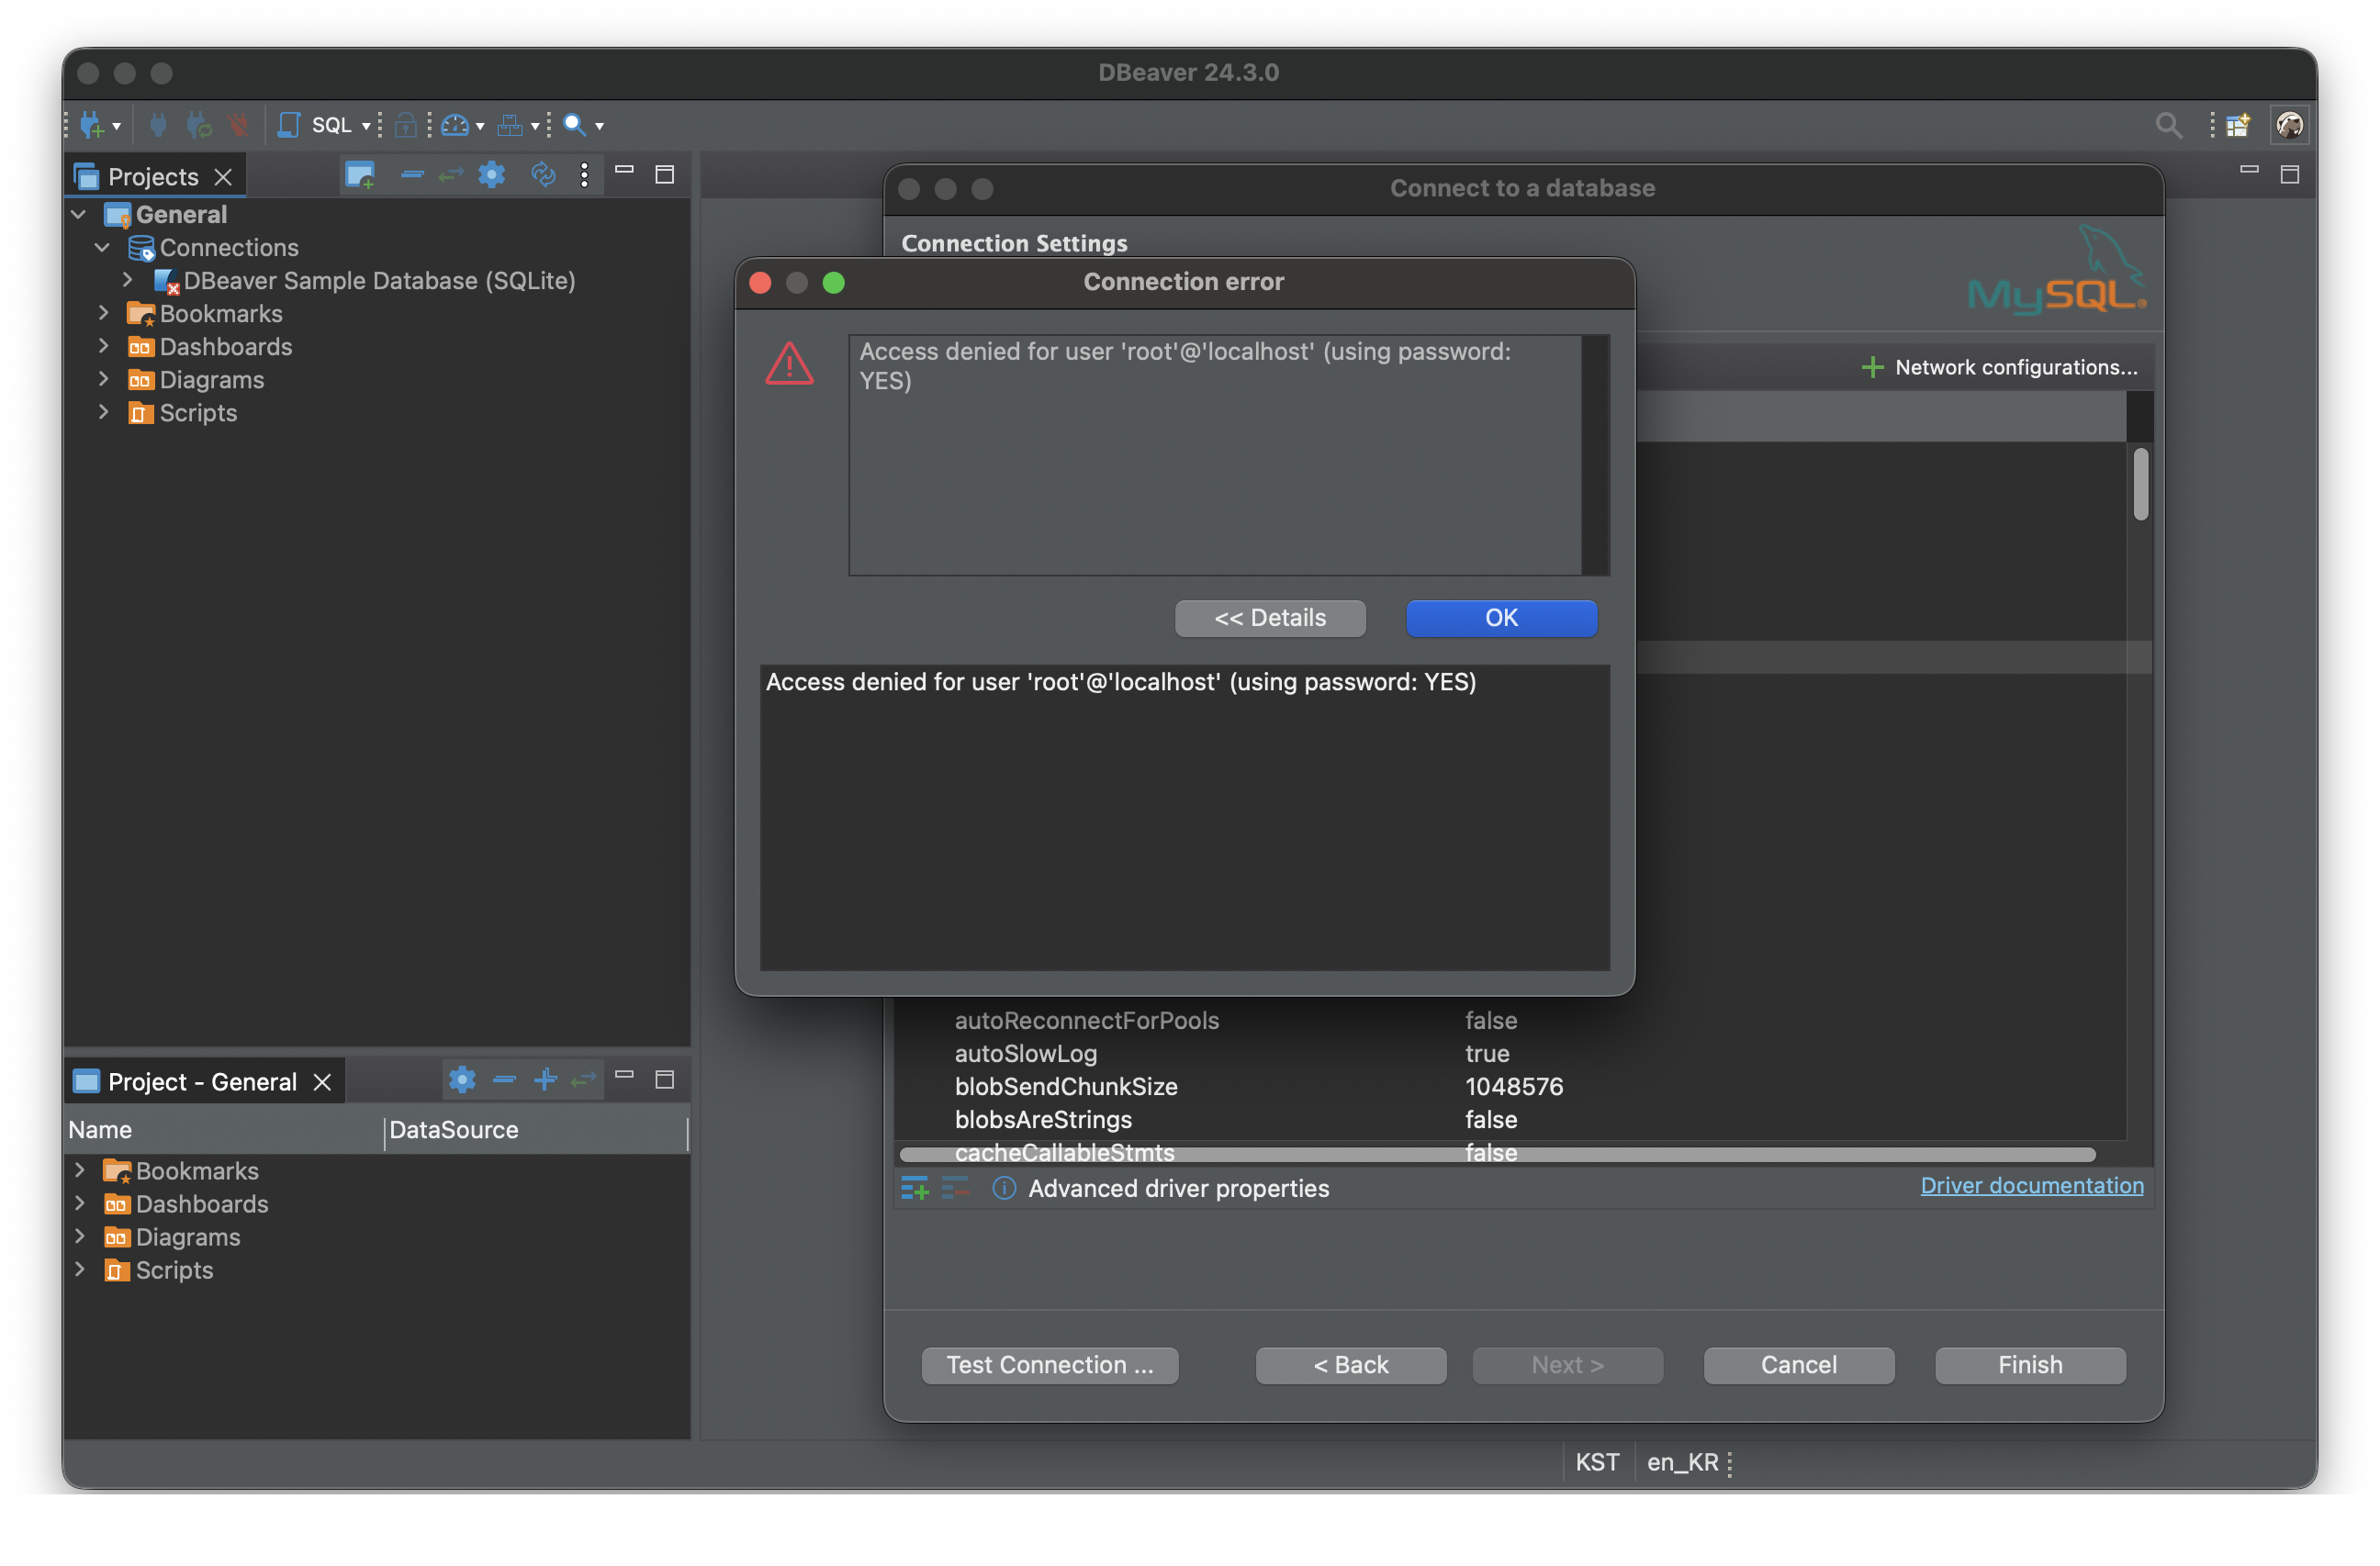
Task: Click the Create Project icon in Projects panel
Action: tap(359, 176)
